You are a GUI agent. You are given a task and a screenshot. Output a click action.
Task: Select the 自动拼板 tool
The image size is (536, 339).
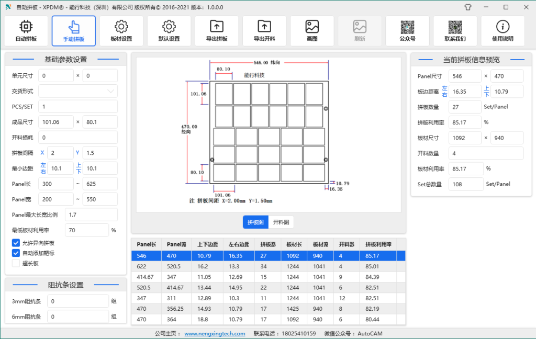(26, 30)
